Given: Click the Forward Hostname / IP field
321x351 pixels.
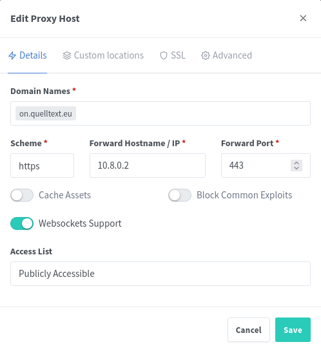Looking at the screenshot, I should pos(148,166).
